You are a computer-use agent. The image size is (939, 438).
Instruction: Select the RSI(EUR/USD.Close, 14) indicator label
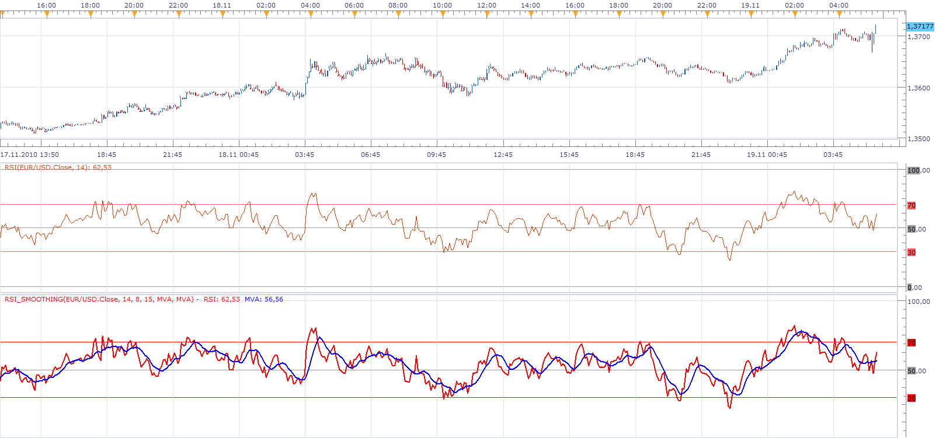click(x=58, y=167)
